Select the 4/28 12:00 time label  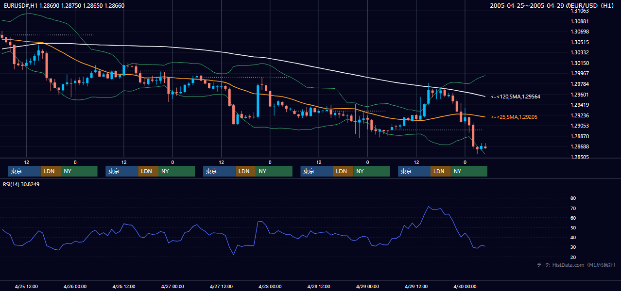(319, 286)
